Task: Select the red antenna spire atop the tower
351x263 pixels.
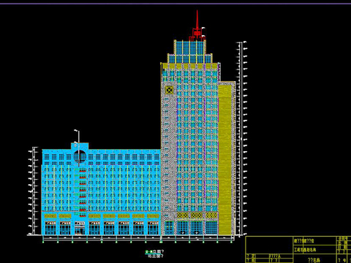Action: click(x=197, y=26)
